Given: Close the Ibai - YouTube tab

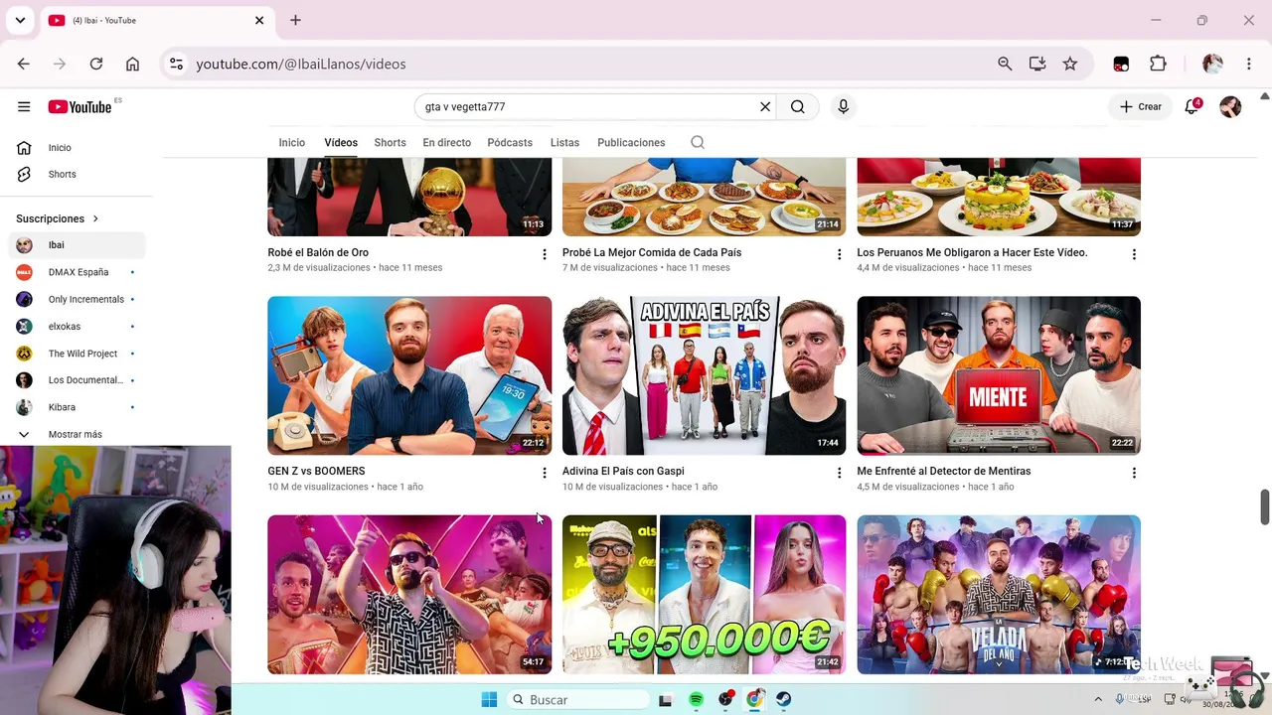Looking at the screenshot, I should [x=259, y=20].
